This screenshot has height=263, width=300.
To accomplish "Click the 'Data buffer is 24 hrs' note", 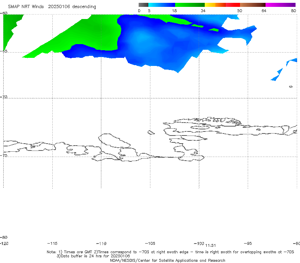I will point(93,256).
